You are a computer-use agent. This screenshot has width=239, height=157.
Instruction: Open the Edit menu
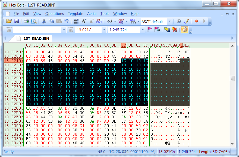(26, 14)
